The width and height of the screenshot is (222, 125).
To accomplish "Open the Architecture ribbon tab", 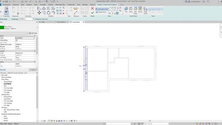I will point(7,5).
